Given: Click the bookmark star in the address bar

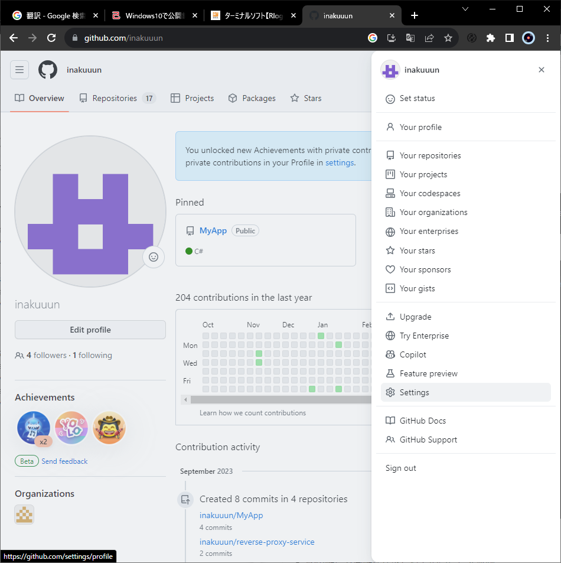Looking at the screenshot, I should click(448, 37).
